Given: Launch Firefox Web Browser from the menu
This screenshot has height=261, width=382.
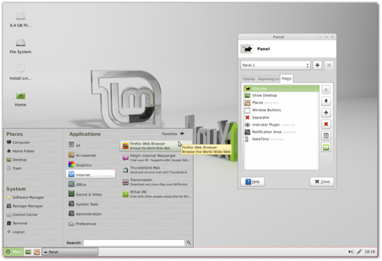Looking at the screenshot, I should tap(156, 145).
